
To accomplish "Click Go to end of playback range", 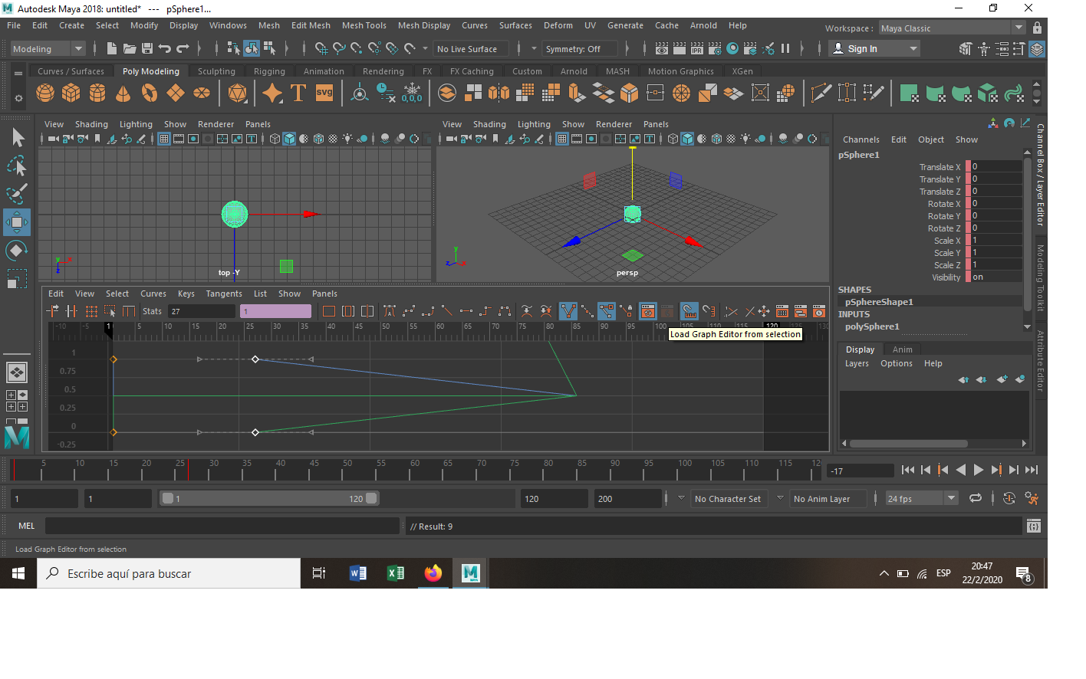I will click(x=1032, y=471).
